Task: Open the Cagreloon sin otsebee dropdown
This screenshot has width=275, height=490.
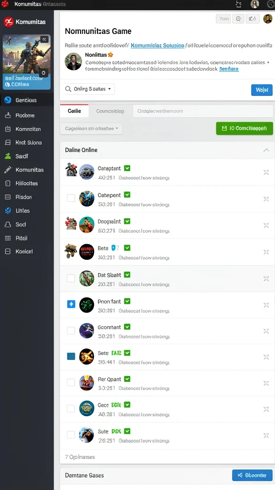Action: pyautogui.click(x=91, y=128)
